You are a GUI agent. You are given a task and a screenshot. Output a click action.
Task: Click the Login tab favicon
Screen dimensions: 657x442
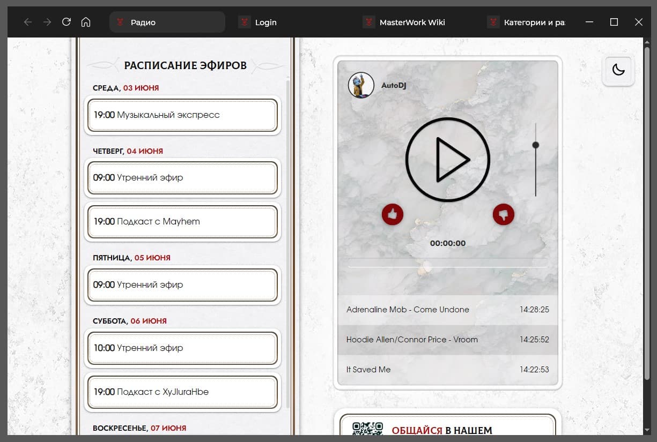click(x=245, y=22)
